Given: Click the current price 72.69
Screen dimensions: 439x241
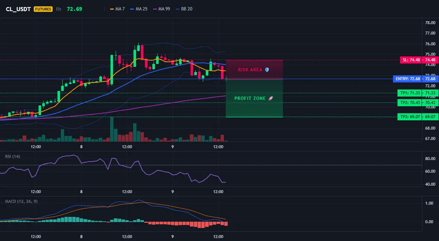Looking at the screenshot, I should tap(75, 9).
